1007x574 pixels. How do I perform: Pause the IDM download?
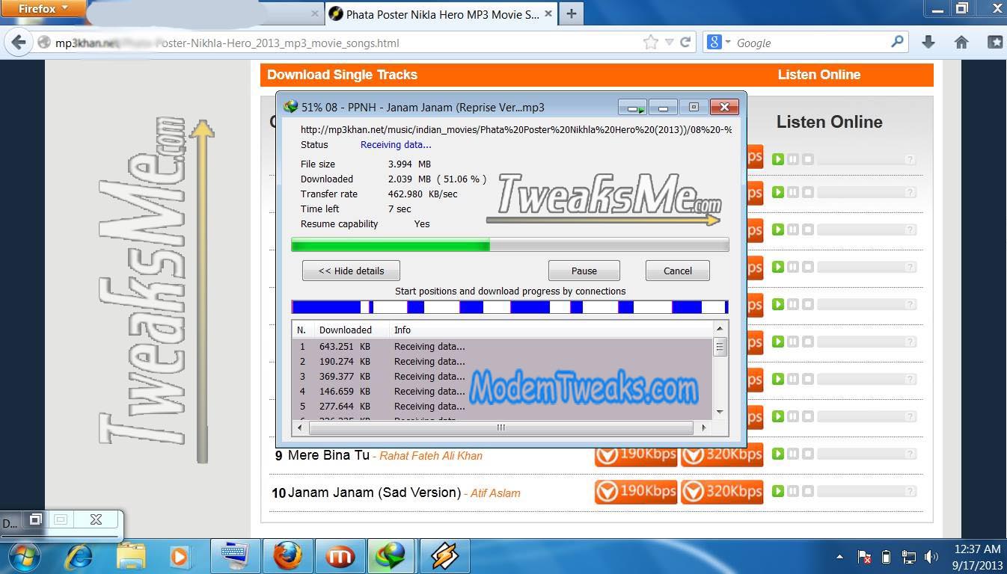[x=584, y=271]
